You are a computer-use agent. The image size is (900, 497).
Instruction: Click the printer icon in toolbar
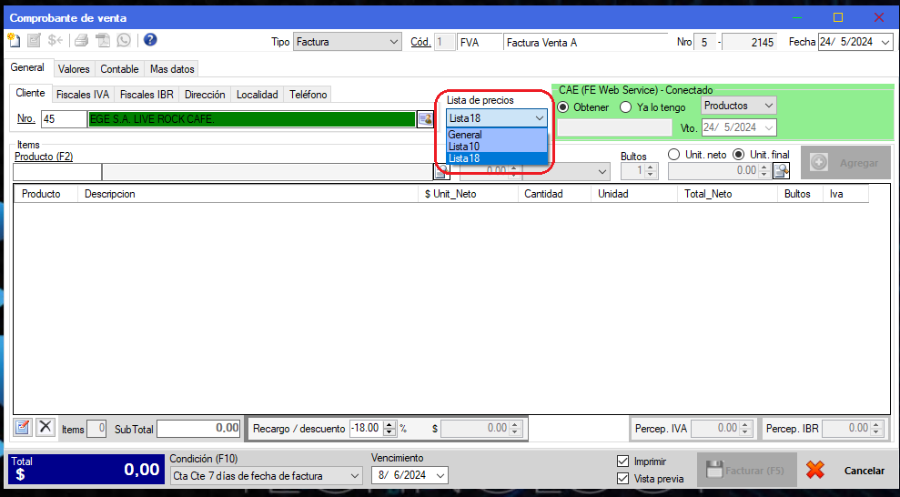coord(82,40)
